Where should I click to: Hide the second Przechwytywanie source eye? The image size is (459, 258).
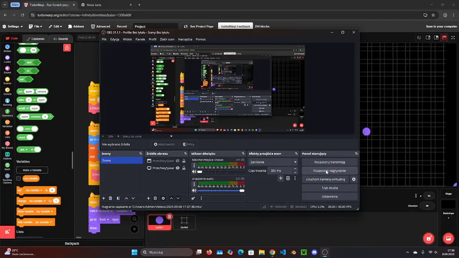pos(177,168)
